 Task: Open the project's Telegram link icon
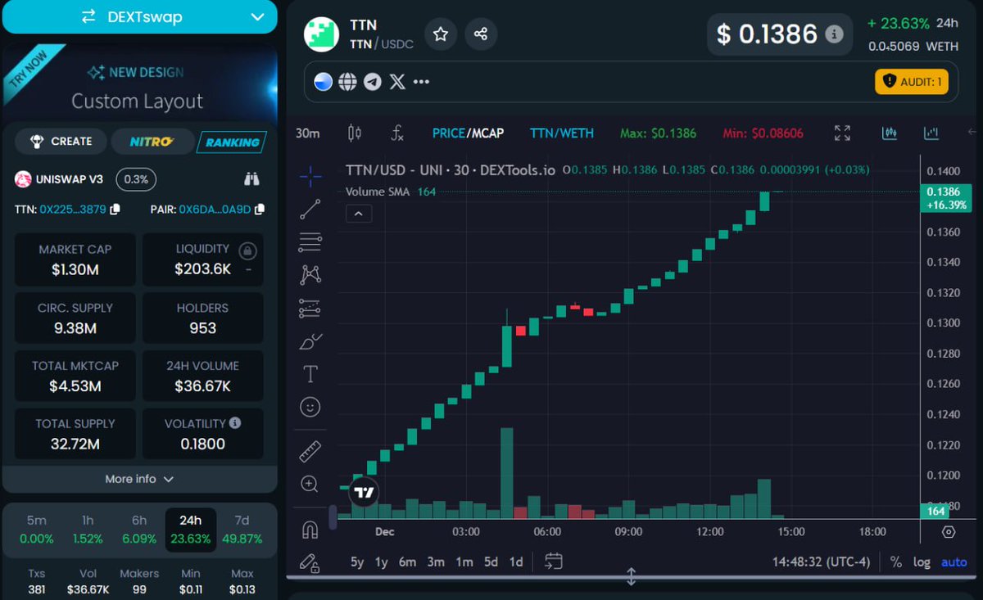[372, 81]
